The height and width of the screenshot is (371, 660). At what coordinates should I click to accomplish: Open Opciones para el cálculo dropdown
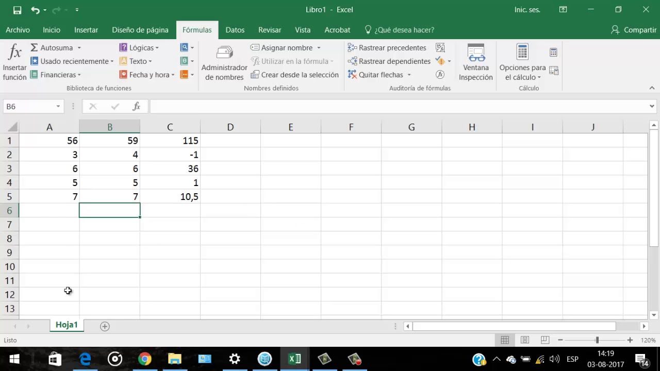pyautogui.click(x=522, y=63)
